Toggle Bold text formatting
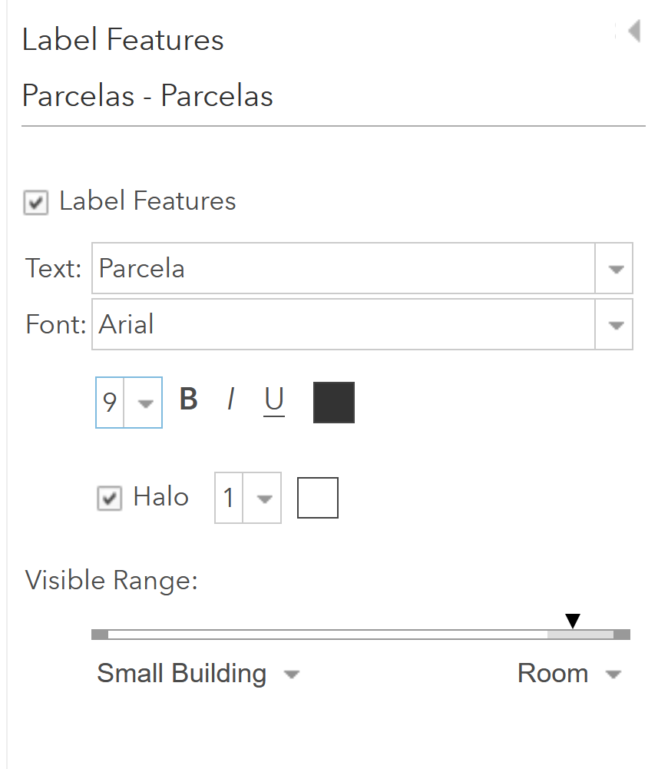 (x=189, y=399)
